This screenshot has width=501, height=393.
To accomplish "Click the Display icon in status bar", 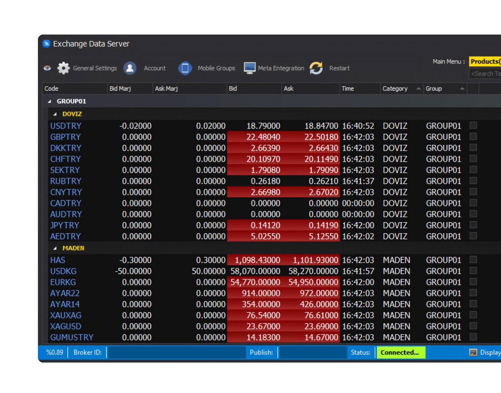I will pyautogui.click(x=473, y=353).
